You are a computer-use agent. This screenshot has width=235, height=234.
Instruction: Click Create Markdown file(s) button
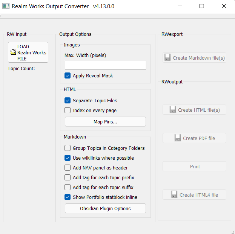194,58
